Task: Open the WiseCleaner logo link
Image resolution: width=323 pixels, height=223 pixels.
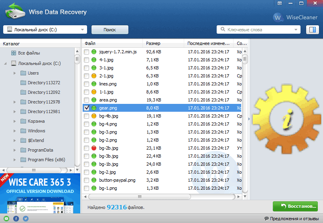Action: click(x=295, y=18)
